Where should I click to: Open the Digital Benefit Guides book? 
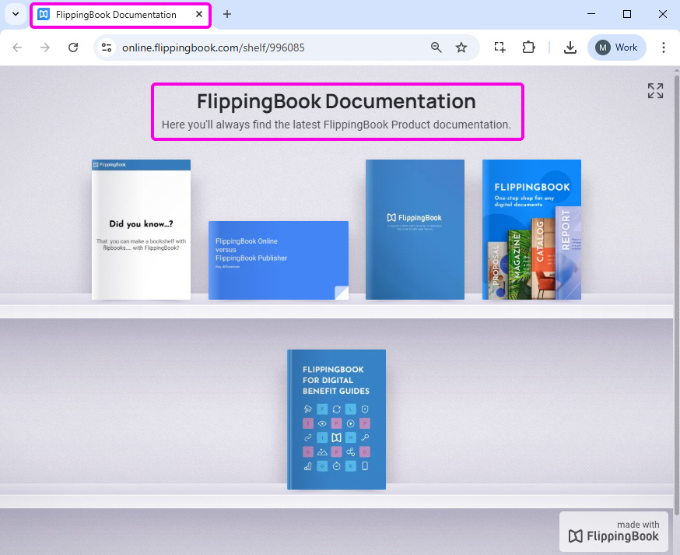[x=337, y=420]
